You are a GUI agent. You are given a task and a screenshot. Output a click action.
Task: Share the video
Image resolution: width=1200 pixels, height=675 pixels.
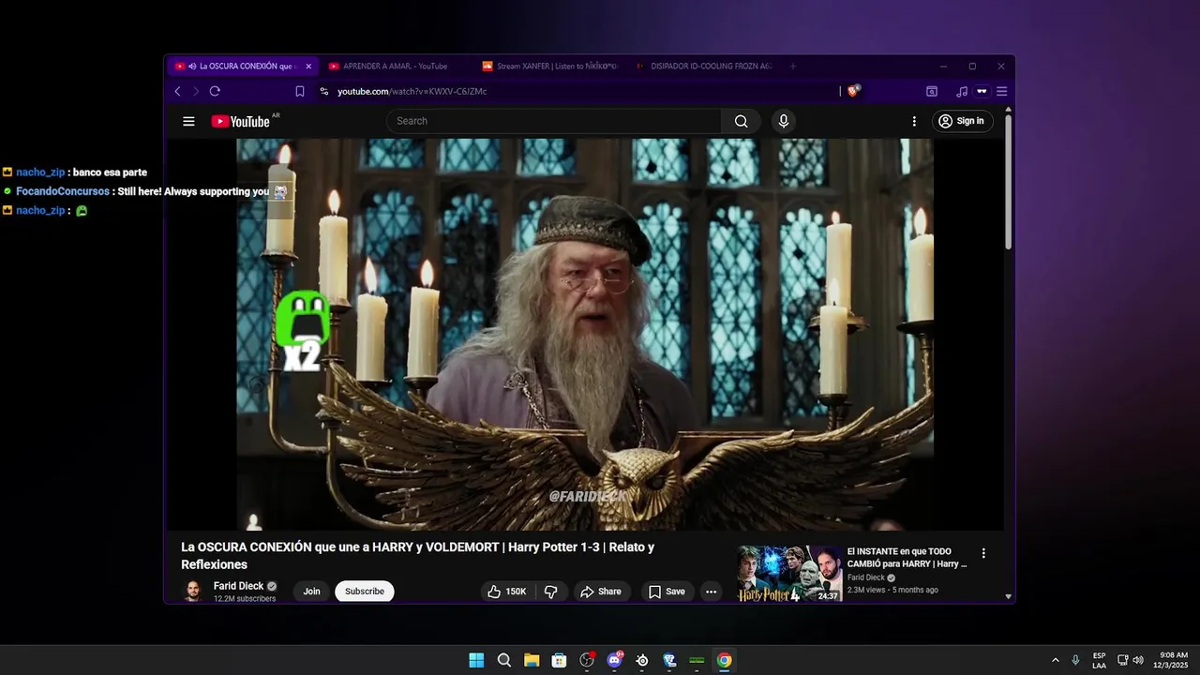tap(601, 592)
